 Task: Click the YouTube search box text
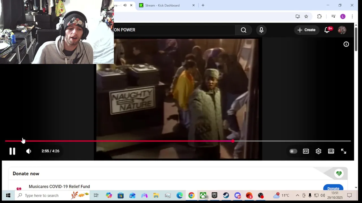pyautogui.click(x=124, y=30)
